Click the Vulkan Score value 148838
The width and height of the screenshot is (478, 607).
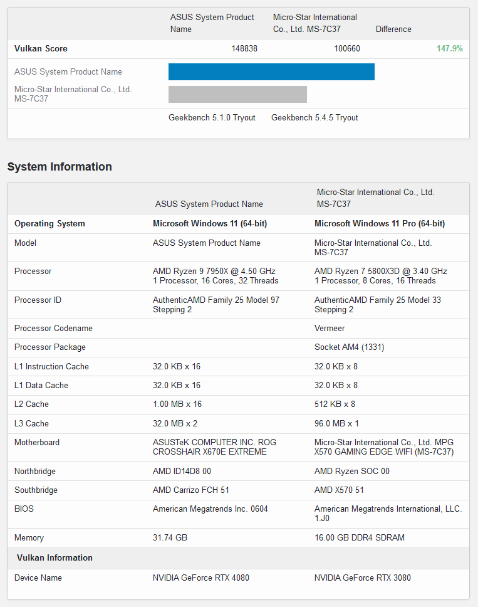tap(244, 48)
